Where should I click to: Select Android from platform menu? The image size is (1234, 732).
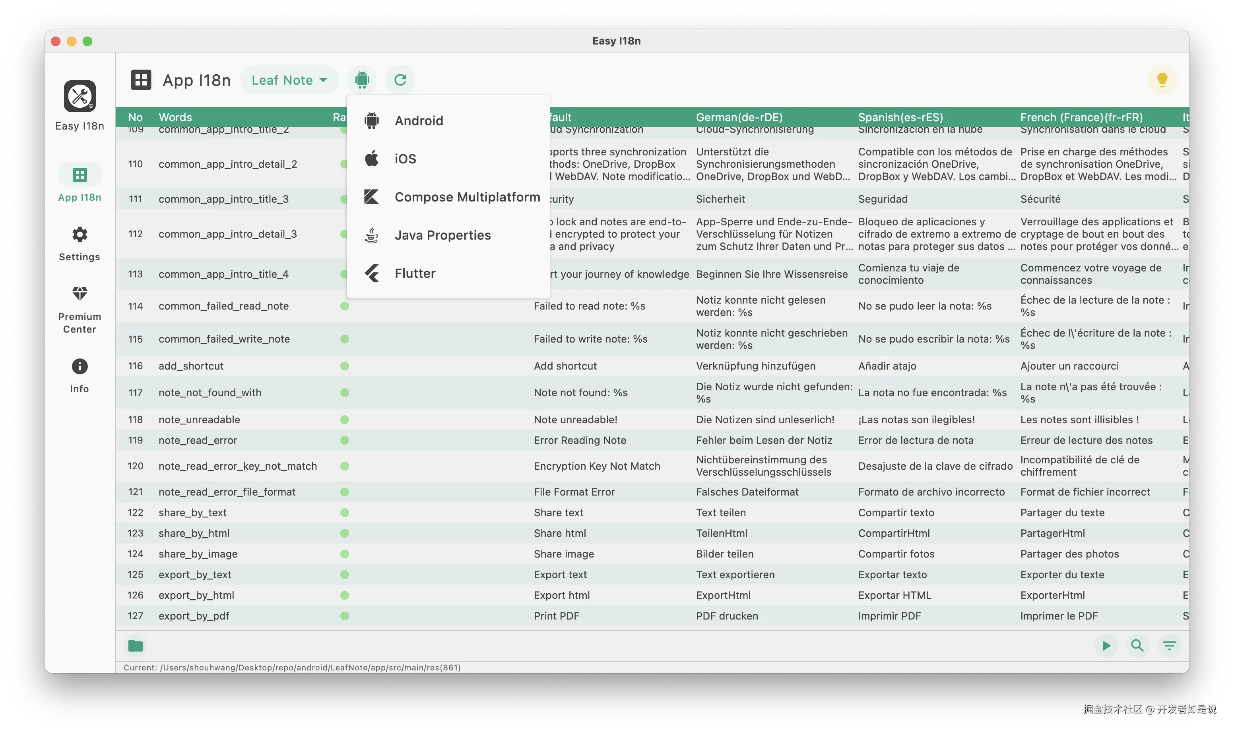coord(418,121)
